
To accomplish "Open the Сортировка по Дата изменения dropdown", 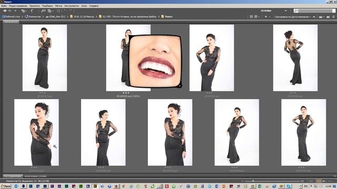I will coord(293,17).
